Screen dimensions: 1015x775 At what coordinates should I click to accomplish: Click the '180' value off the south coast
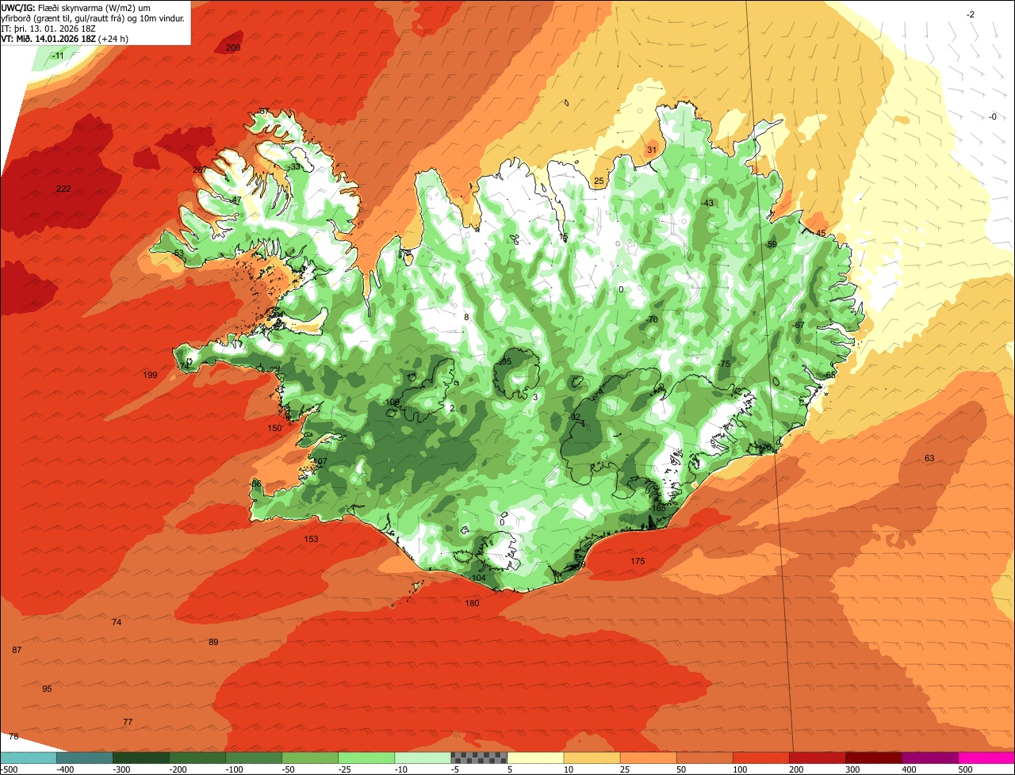[x=472, y=603]
